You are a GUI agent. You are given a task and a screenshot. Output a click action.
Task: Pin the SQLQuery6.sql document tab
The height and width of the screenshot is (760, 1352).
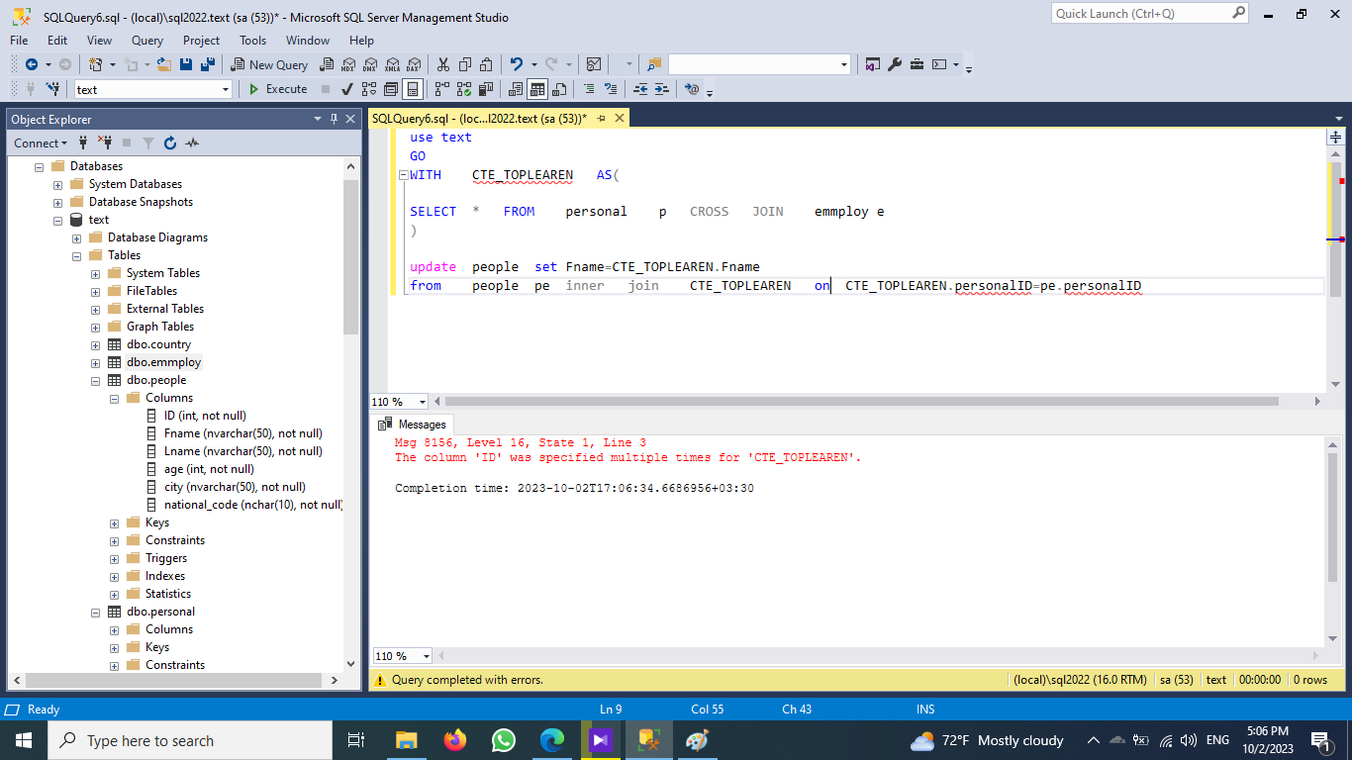tap(601, 118)
